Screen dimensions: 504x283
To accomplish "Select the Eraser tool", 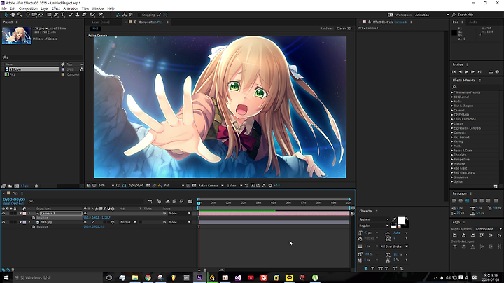I will (x=84, y=15).
